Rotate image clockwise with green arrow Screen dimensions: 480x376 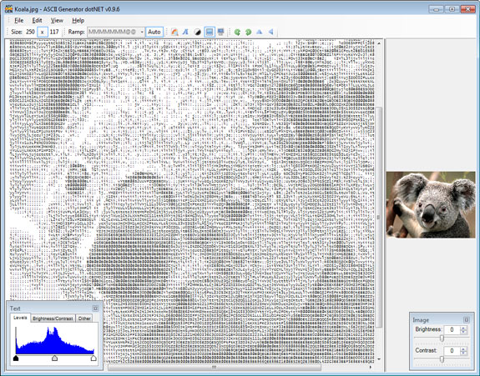(x=248, y=32)
